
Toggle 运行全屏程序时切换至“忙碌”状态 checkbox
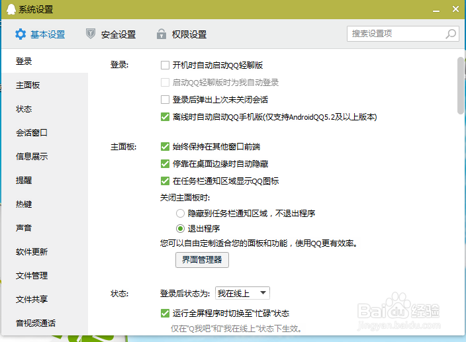(165, 313)
